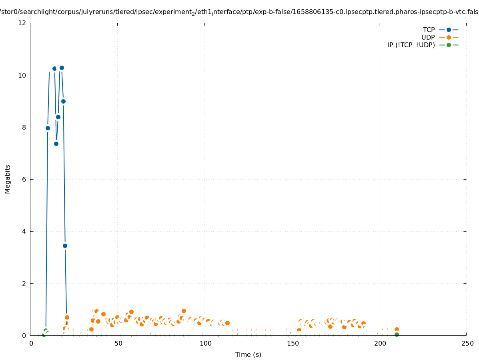Viewport: 479px width, 360px height.
Task: Click the orange UDP legend marker
Action: coord(449,37)
